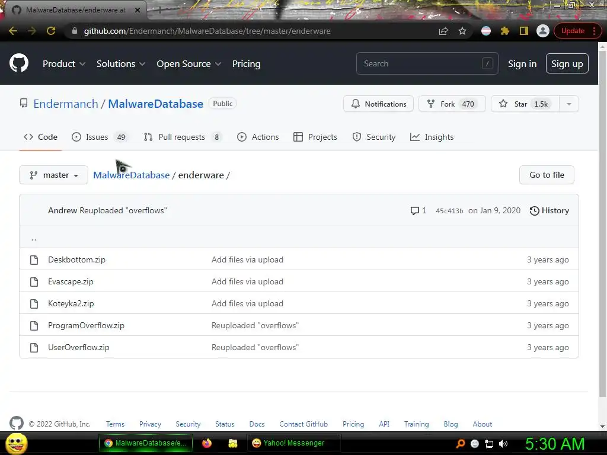The height and width of the screenshot is (455, 607).
Task: Click the network tray icon
Action: [489, 444]
